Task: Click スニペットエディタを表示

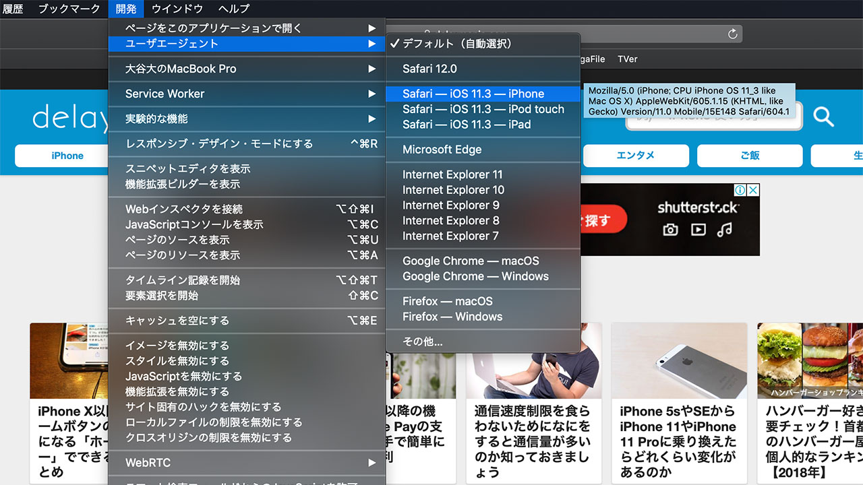Action: 247,168
